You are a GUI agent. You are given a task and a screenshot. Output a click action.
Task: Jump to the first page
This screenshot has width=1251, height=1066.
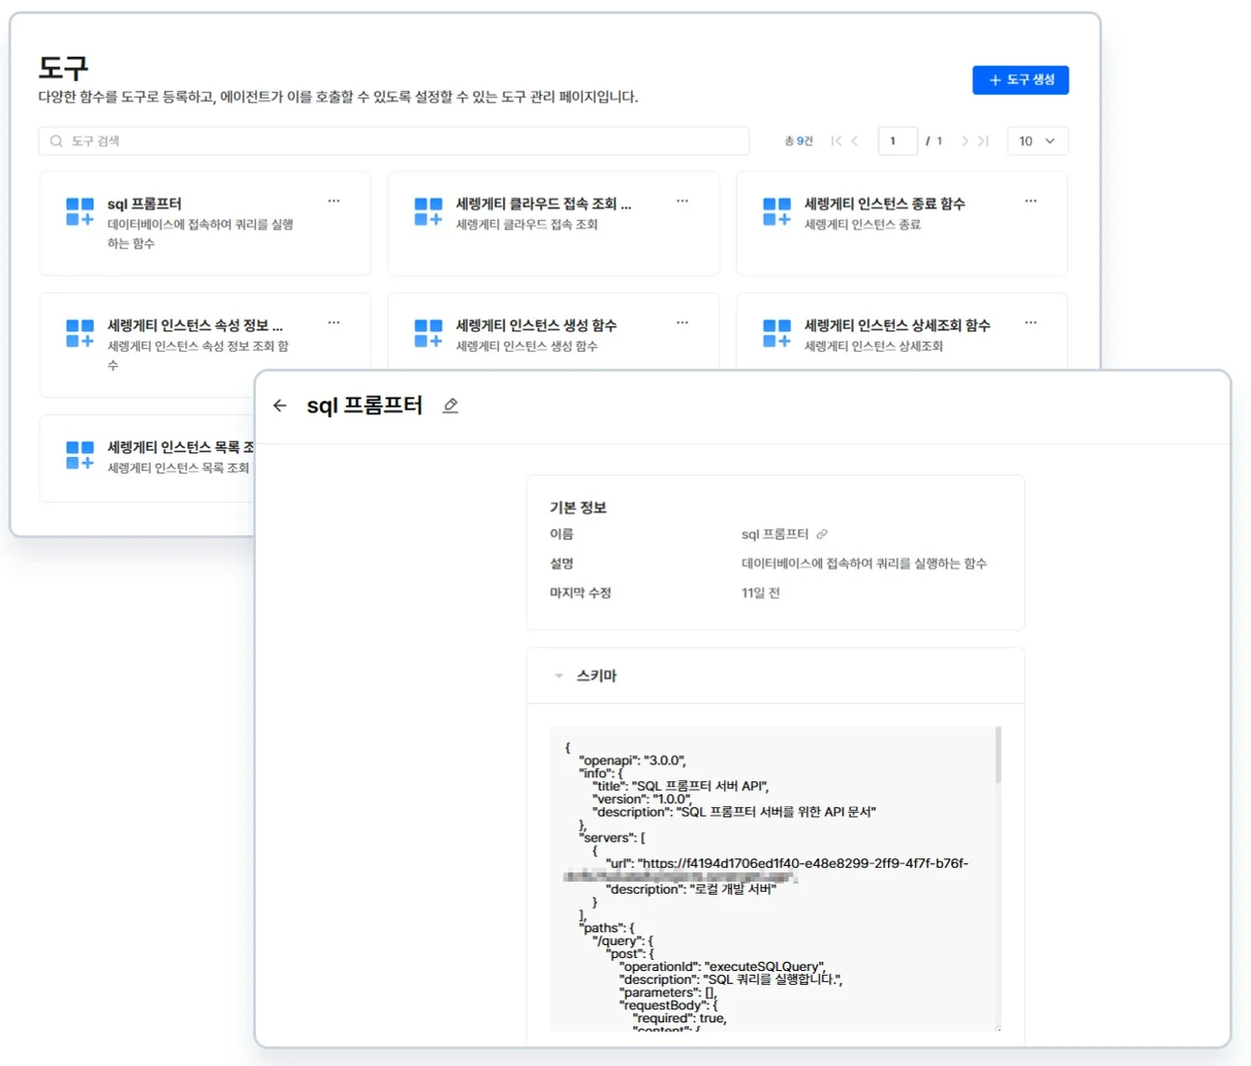point(836,142)
